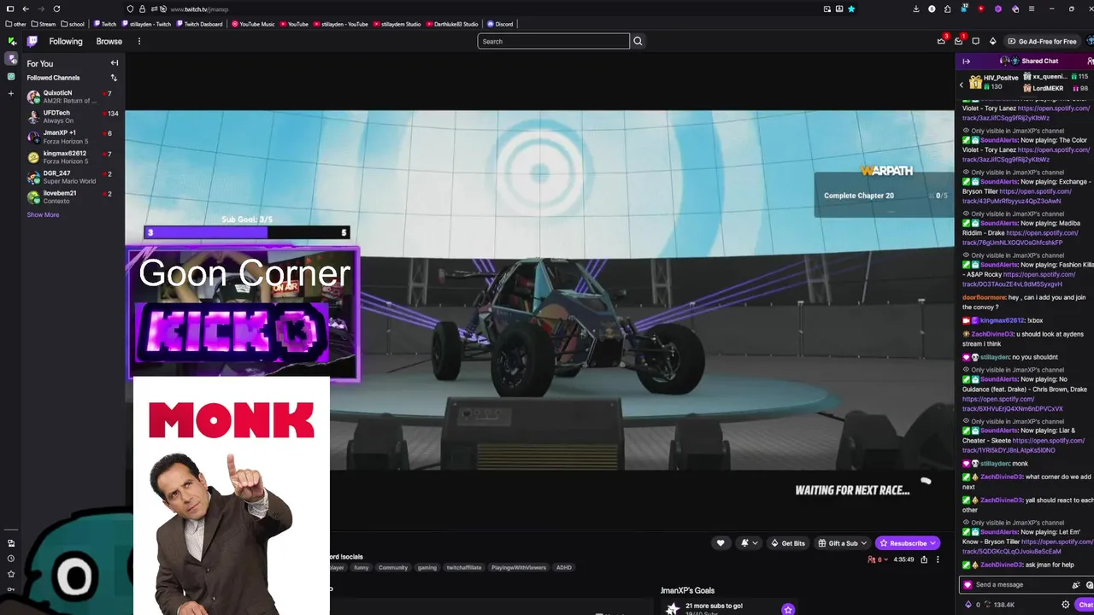1094x615 pixels.
Task: Click Show More under followed channels
Action: click(x=43, y=214)
